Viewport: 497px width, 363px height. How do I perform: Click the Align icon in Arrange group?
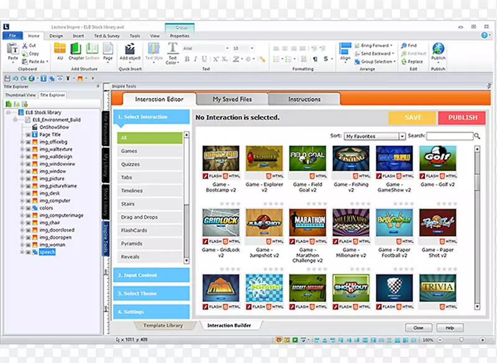(345, 48)
